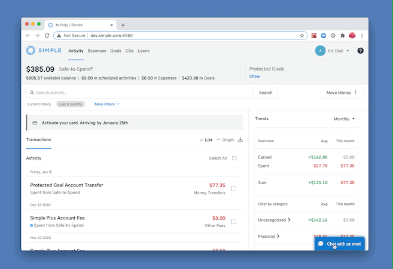Click the circular info extension icon
The height and width of the screenshot is (269, 393).
333,35
